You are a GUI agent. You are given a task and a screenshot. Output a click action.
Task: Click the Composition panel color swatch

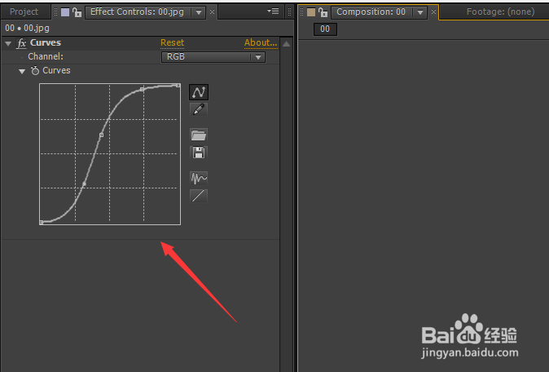click(x=311, y=12)
